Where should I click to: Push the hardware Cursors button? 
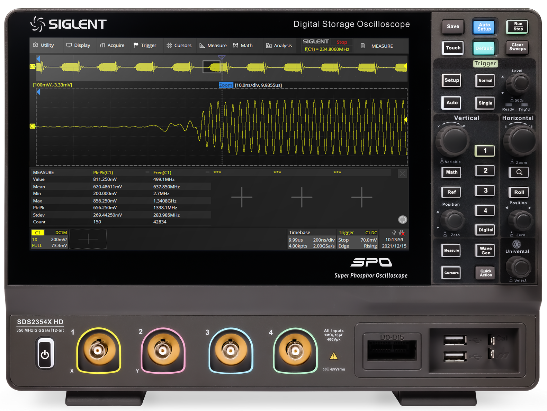point(451,273)
